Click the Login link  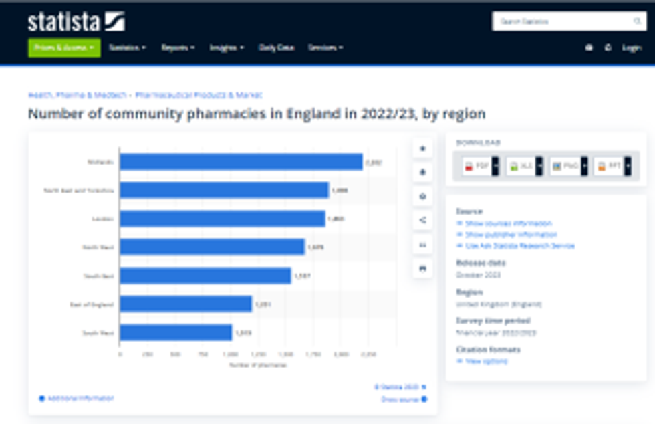click(632, 48)
